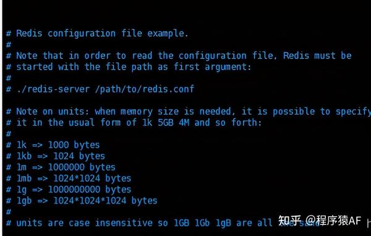
Task: Click '5GB' in the usual form line
Action: 166,123
